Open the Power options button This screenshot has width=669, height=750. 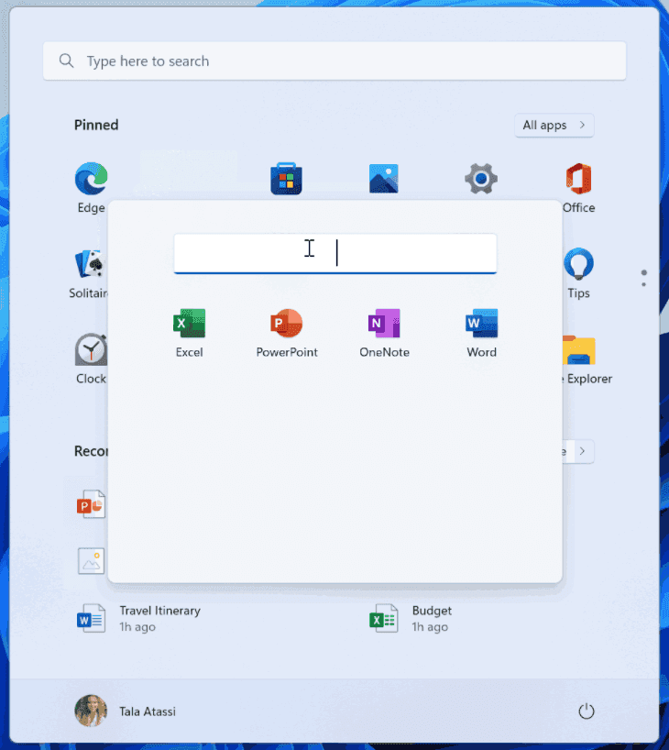[587, 711]
